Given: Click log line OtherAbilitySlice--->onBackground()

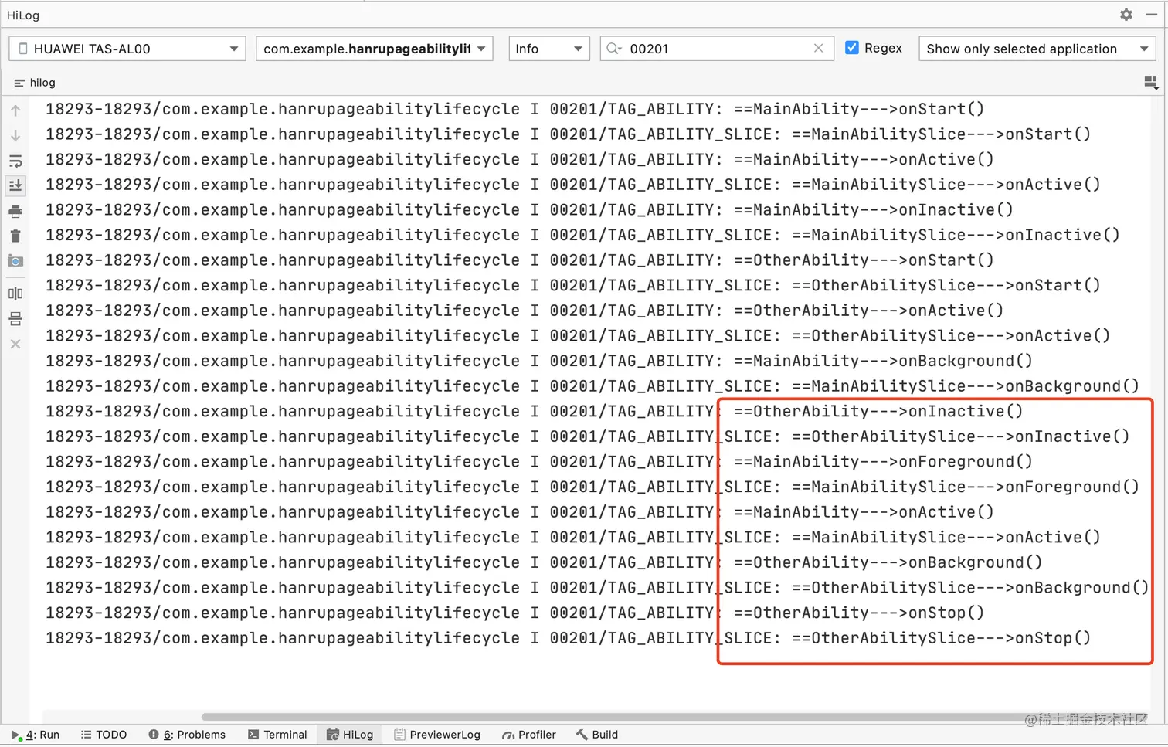Looking at the screenshot, I should point(597,588).
